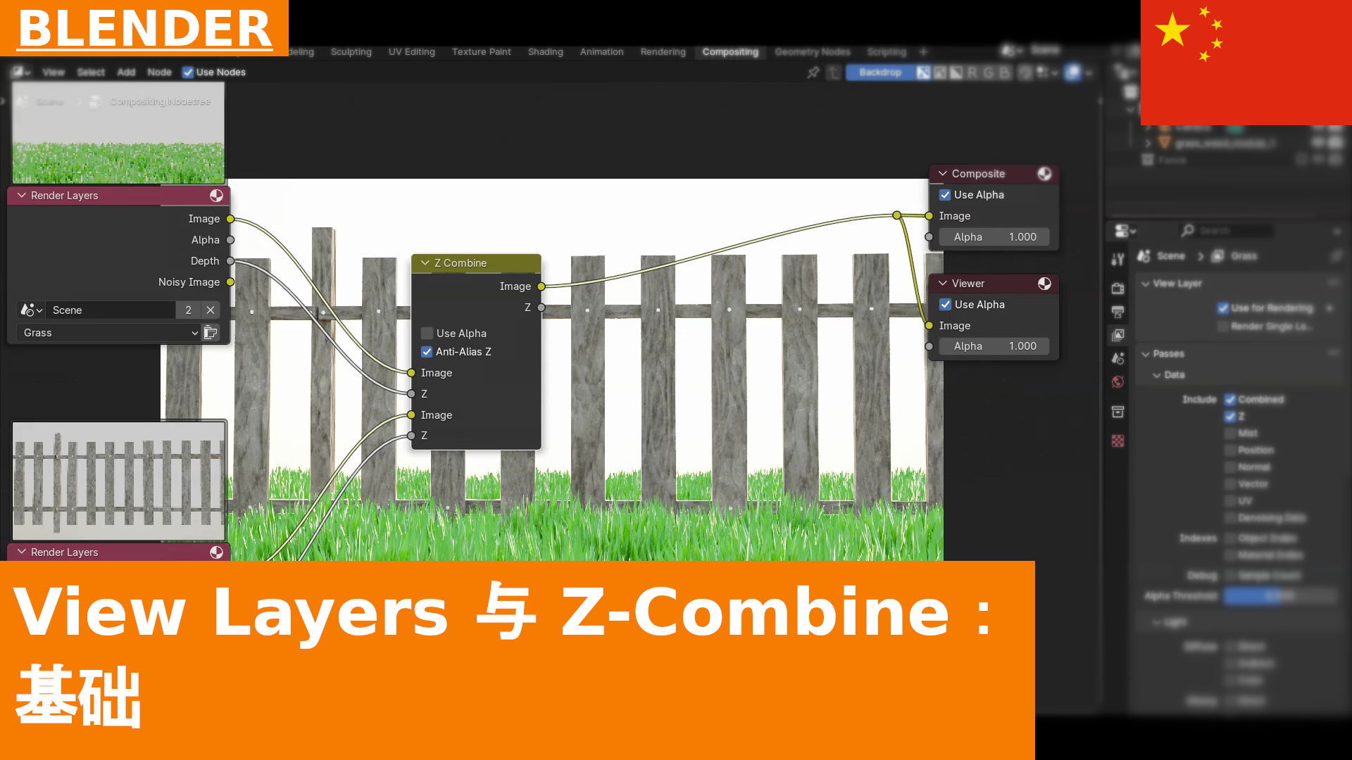Go to parent node tree icon

point(834,72)
